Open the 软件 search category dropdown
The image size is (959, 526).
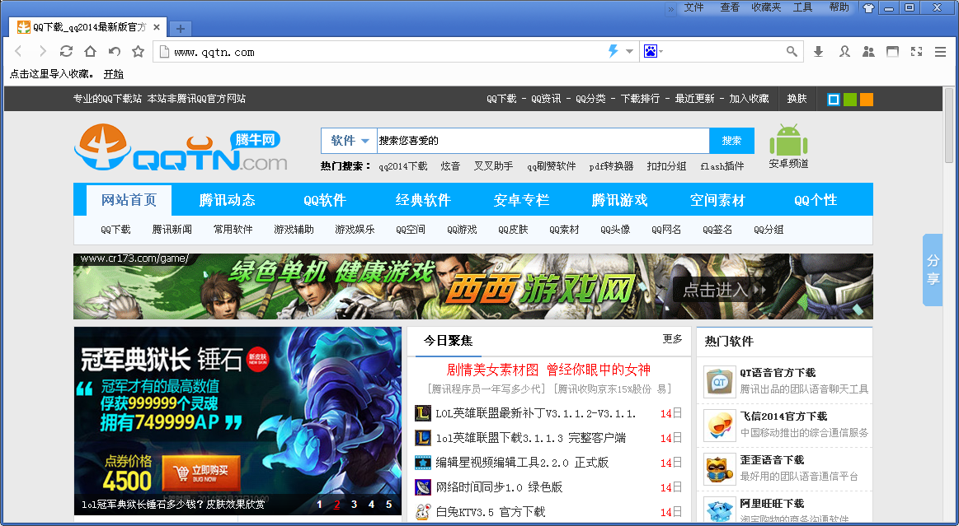tap(348, 140)
